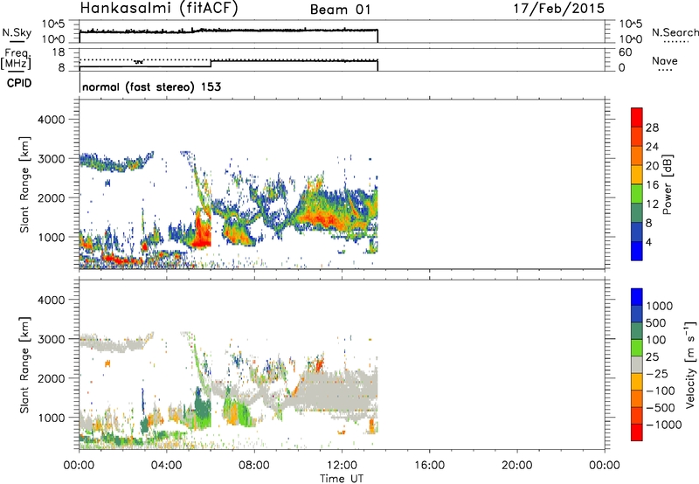This screenshot has height=484, width=699.
Task: Click the "04:00" time axis label
Action: click(x=166, y=466)
